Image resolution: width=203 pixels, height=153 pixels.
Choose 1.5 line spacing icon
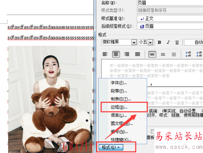tap(163, 55)
